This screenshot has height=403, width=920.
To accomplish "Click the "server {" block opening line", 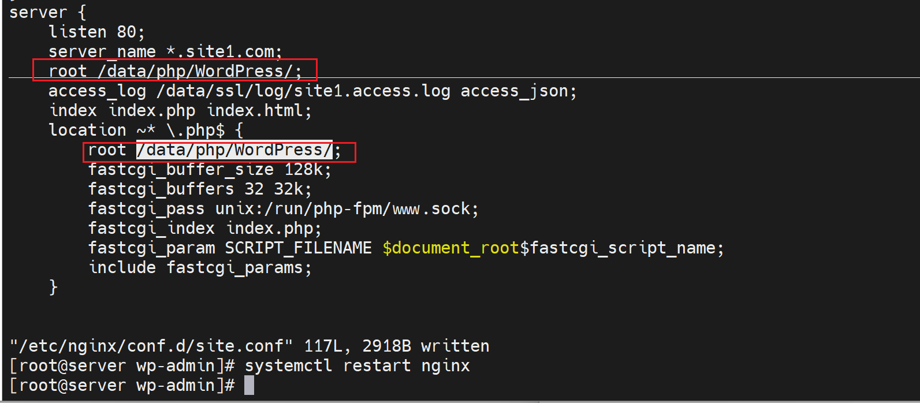I will point(47,12).
